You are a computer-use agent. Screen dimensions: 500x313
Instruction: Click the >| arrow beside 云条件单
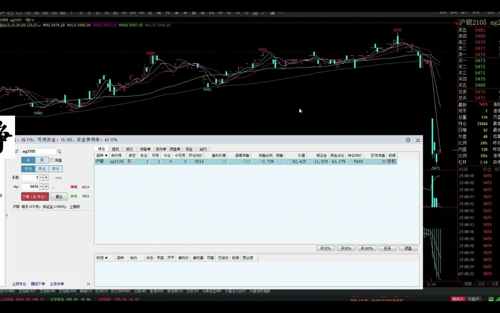[89, 284]
